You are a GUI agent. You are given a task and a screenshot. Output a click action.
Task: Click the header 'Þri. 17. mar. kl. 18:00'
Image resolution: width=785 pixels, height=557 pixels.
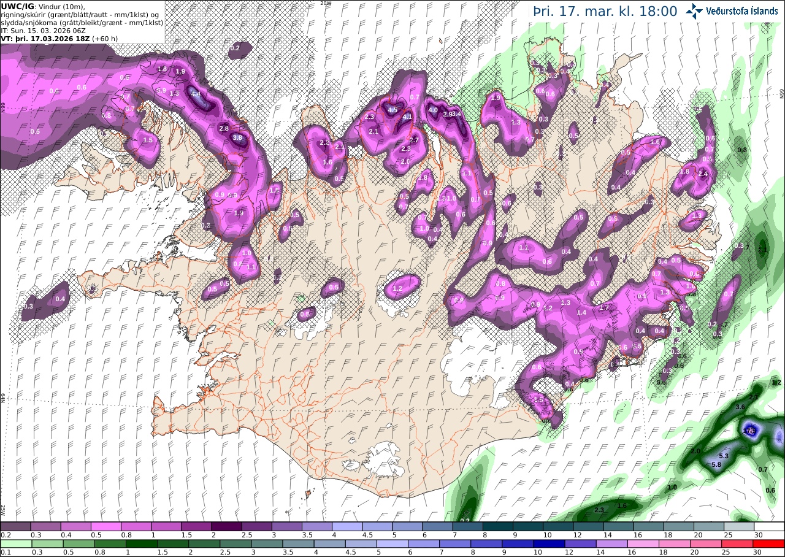(x=605, y=12)
